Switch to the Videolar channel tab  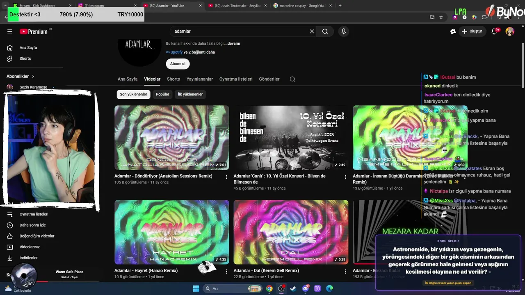(x=152, y=79)
